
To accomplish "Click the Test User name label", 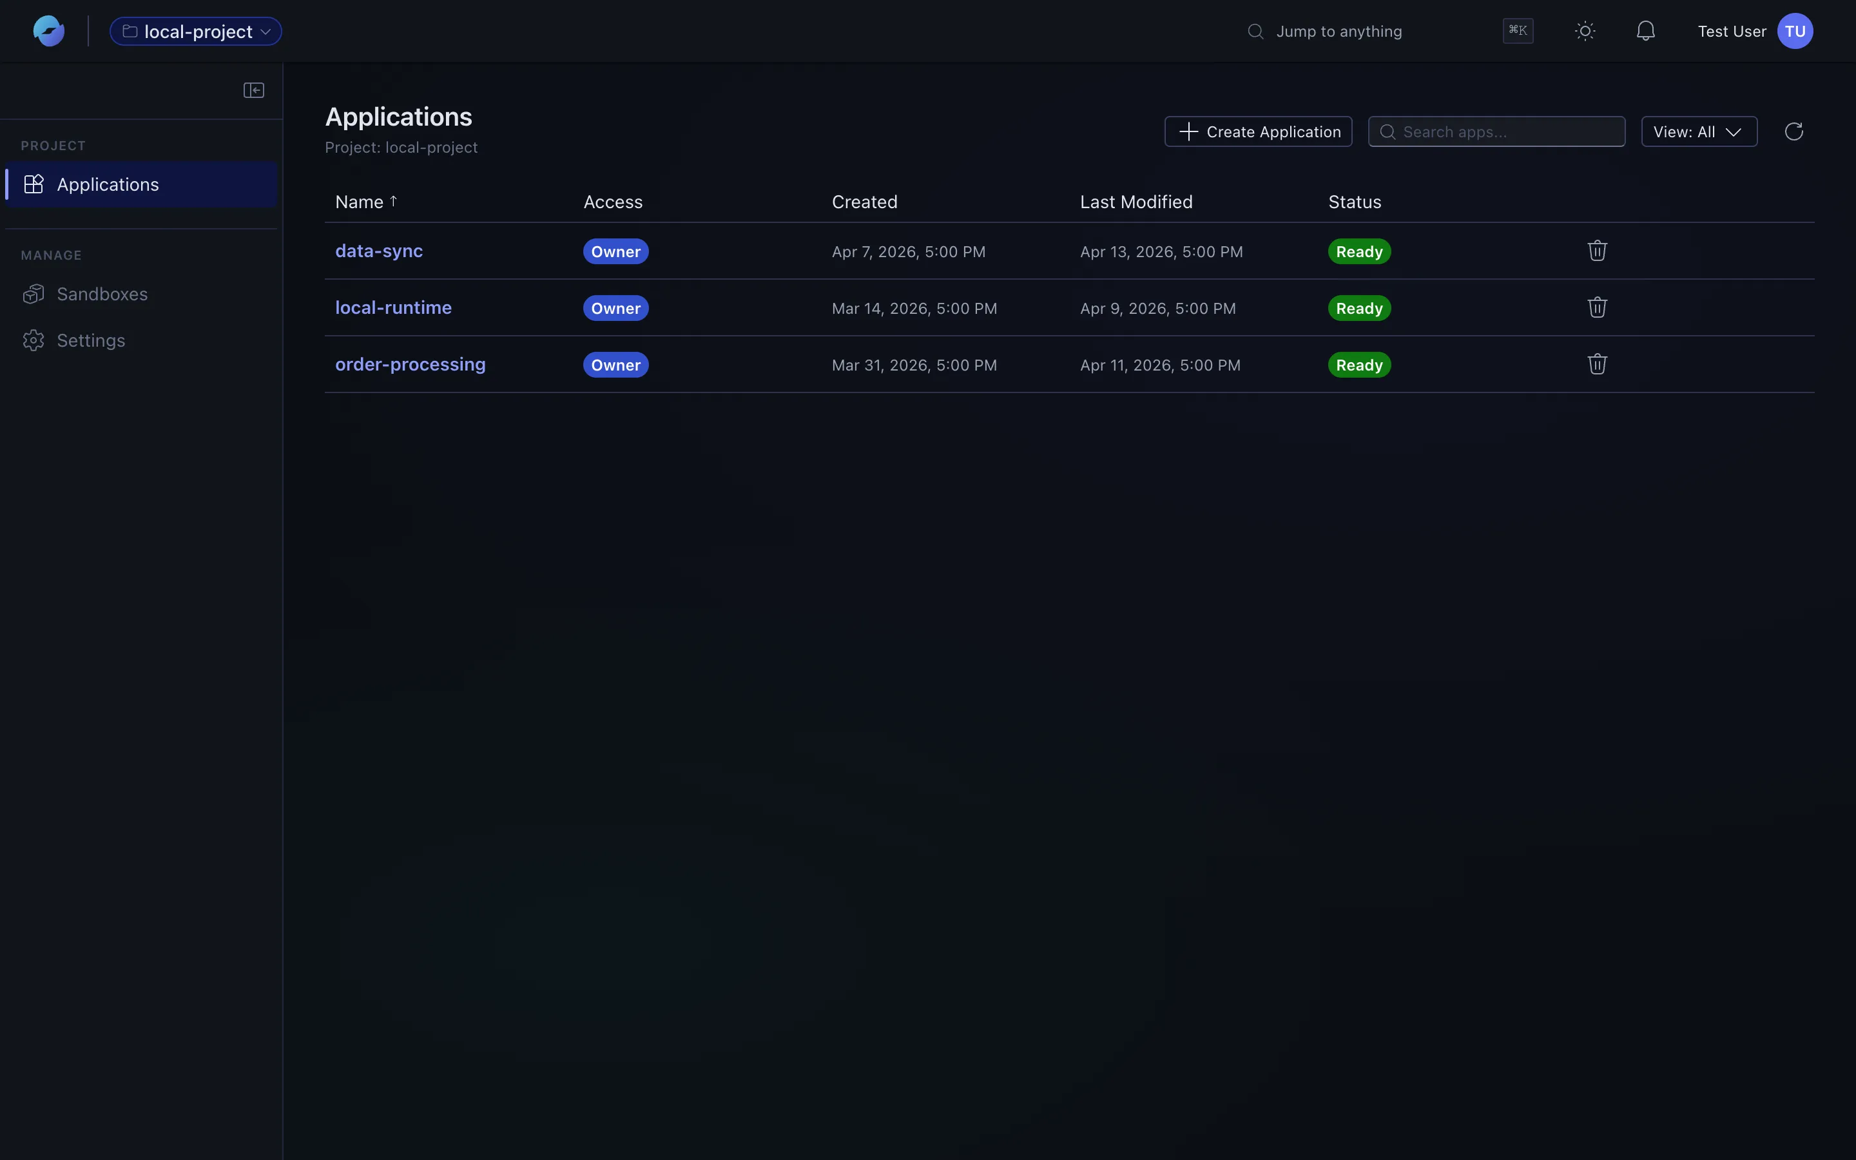I will click(x=1732, y=32).
